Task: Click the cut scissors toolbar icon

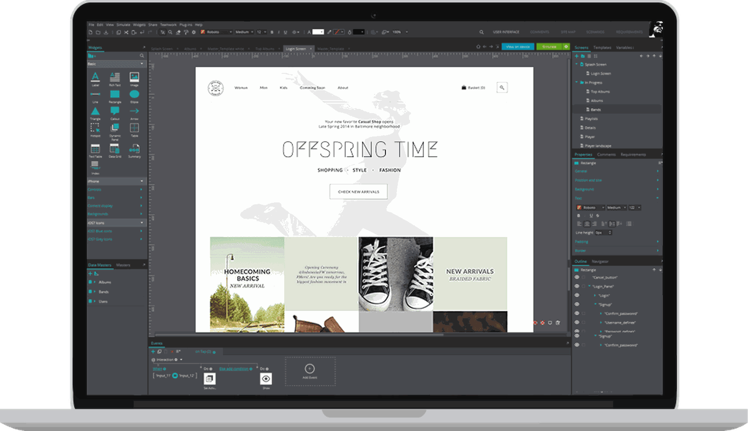Action: tap(126, 32)
